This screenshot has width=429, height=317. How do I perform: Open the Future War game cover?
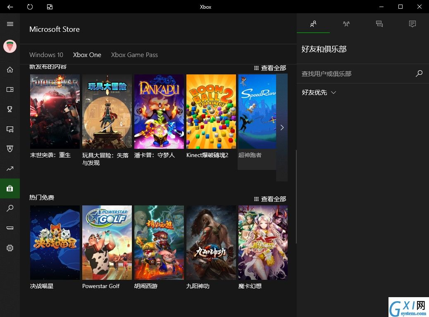tap(55, 112)
